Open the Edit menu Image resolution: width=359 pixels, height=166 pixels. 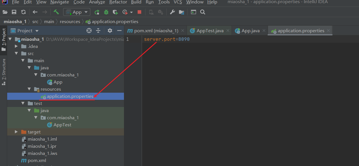click(28, 2)
